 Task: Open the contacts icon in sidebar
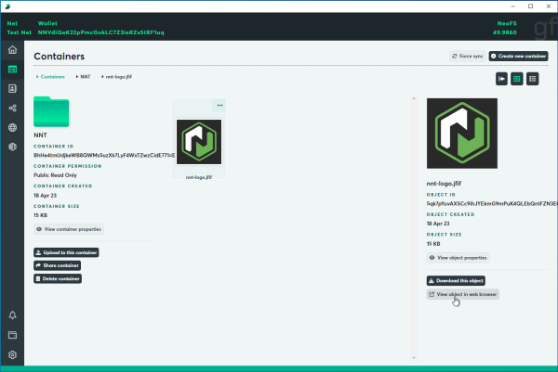[x=13, y=88]
